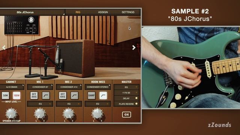Go to the next cabinet using right arrow
Viewport: 240px width, 135px height.
[134, 48]
